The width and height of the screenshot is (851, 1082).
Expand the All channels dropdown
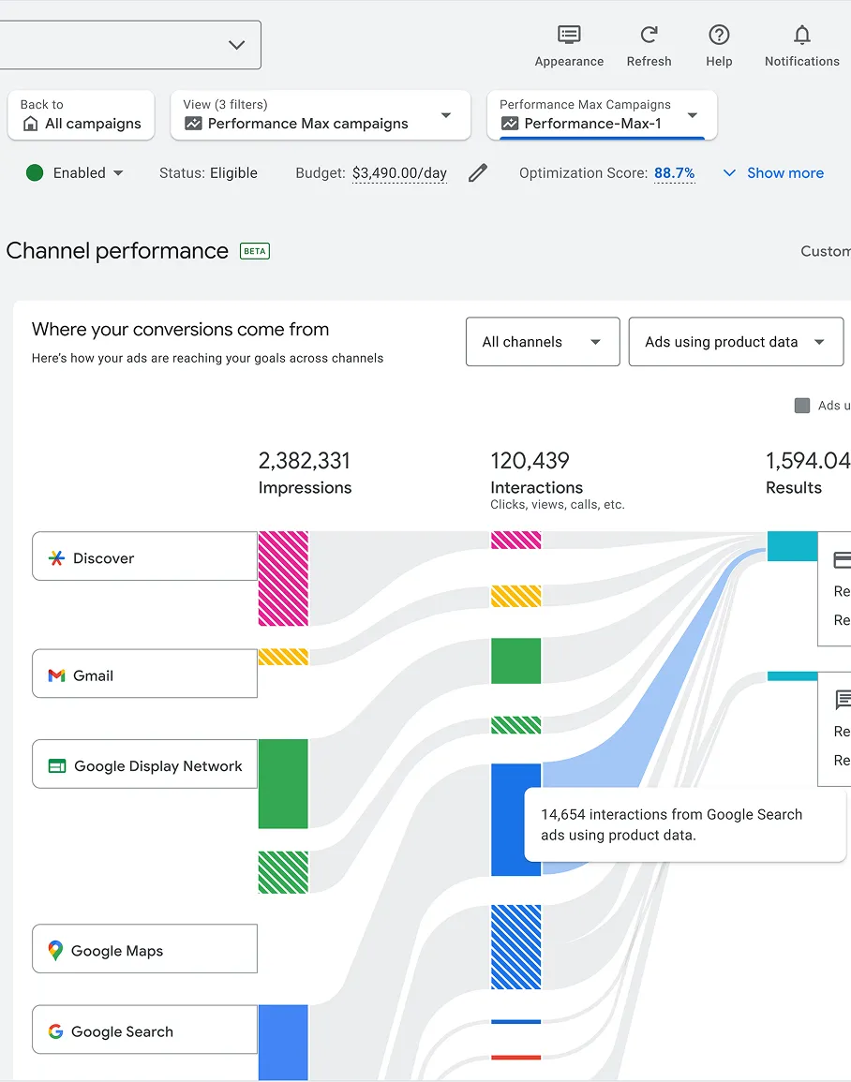tap(543, 342)
